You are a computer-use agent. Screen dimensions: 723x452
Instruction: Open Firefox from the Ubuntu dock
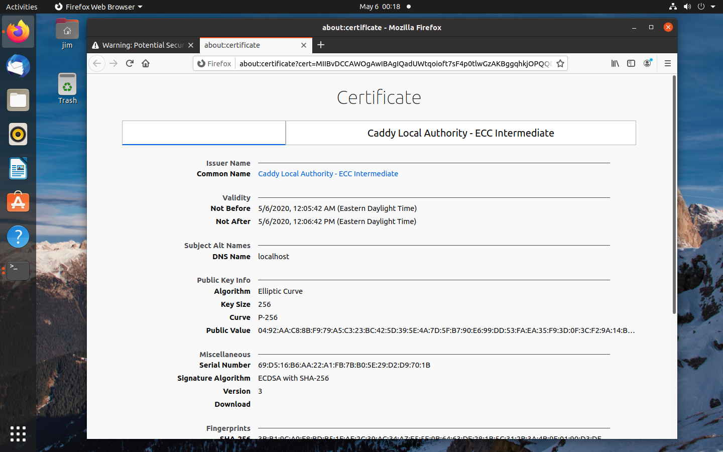point(18,32)
